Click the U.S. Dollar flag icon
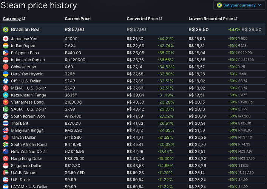 point(6,180)
